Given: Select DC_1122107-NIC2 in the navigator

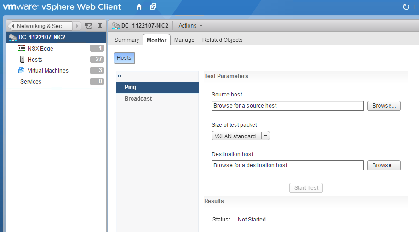Looking at the screenshot, I should [x=56, y=37].
